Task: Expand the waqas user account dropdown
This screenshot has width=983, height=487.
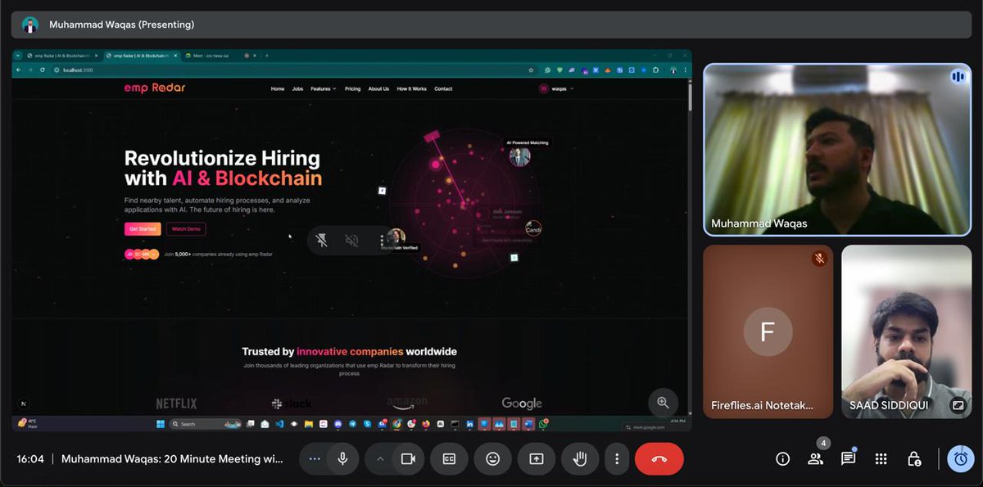Action: click(x=556, y=88)
